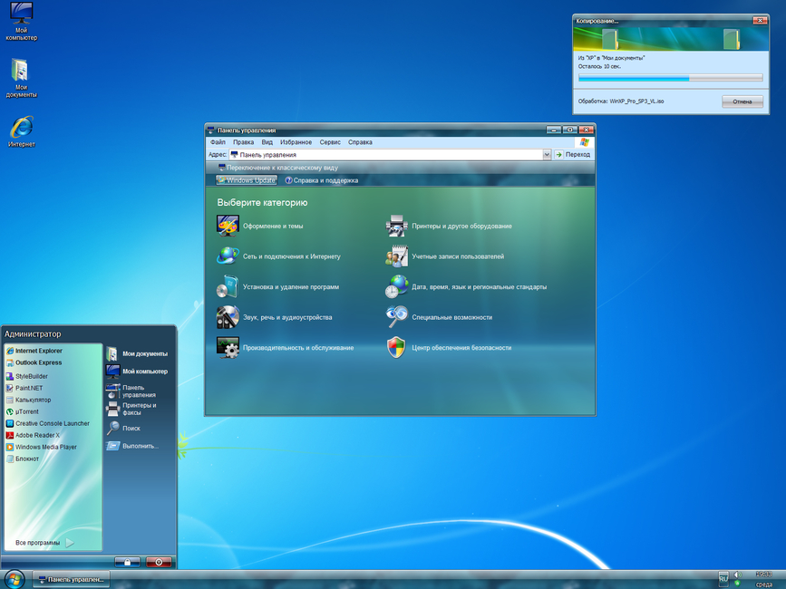Open My Documents in Start menu right pane
The height and width of the screenshot is (589, 786).
[137, 353]
